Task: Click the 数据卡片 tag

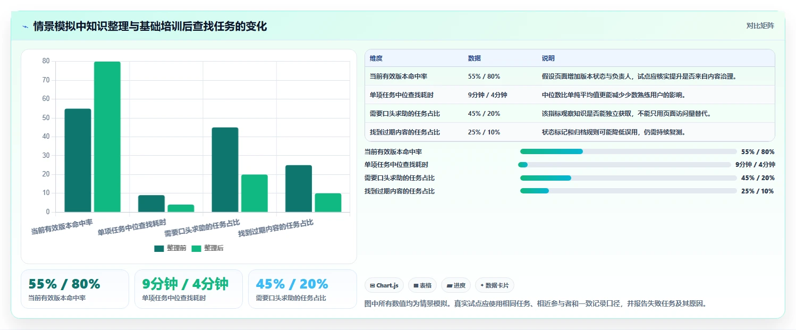Action: coord(495,285)
